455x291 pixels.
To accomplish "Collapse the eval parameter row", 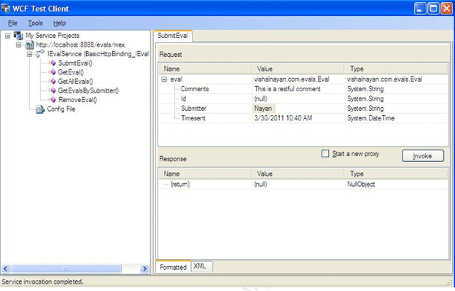I will pyautogui.click(x=164, y=79).
